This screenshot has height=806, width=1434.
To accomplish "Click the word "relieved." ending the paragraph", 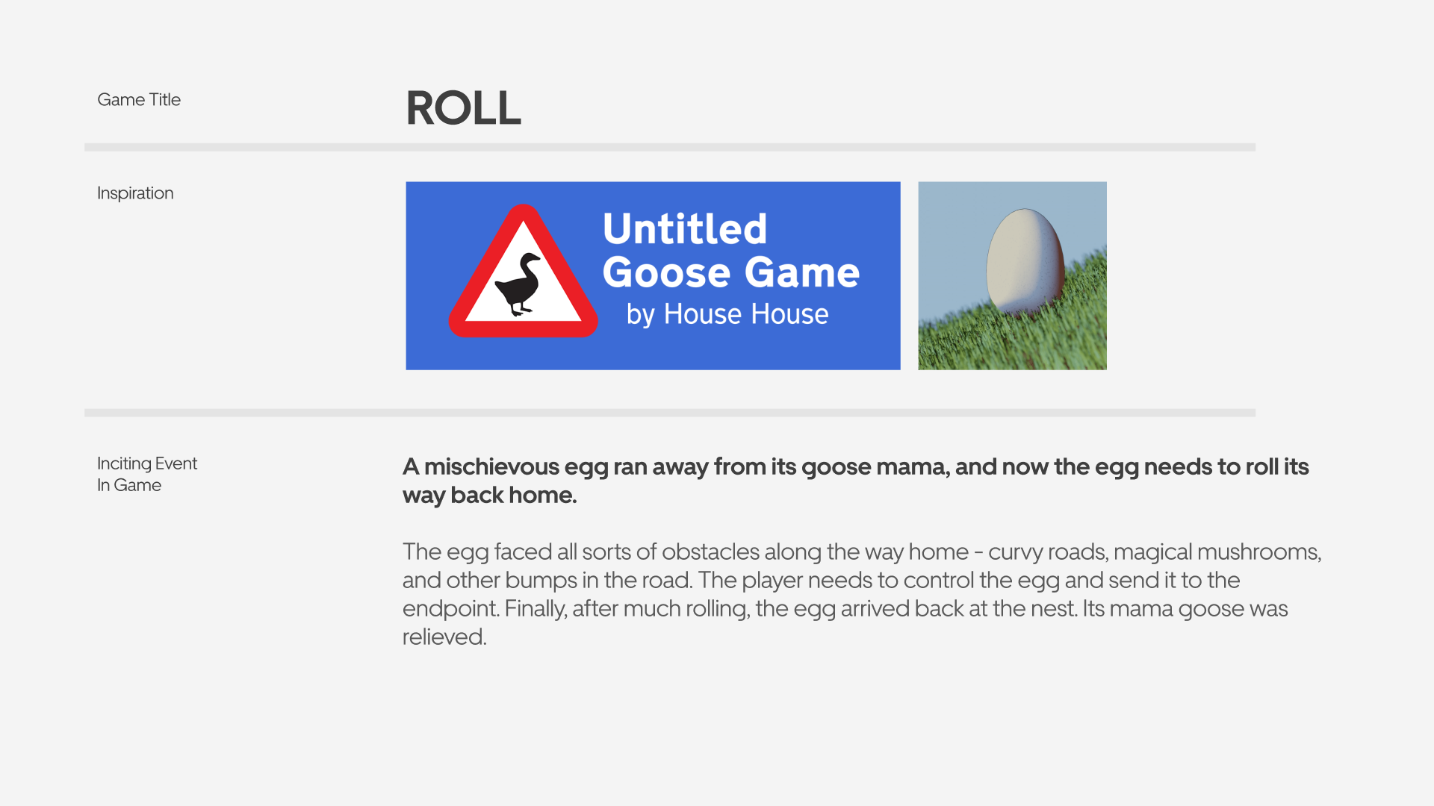I will pos(444,637).
